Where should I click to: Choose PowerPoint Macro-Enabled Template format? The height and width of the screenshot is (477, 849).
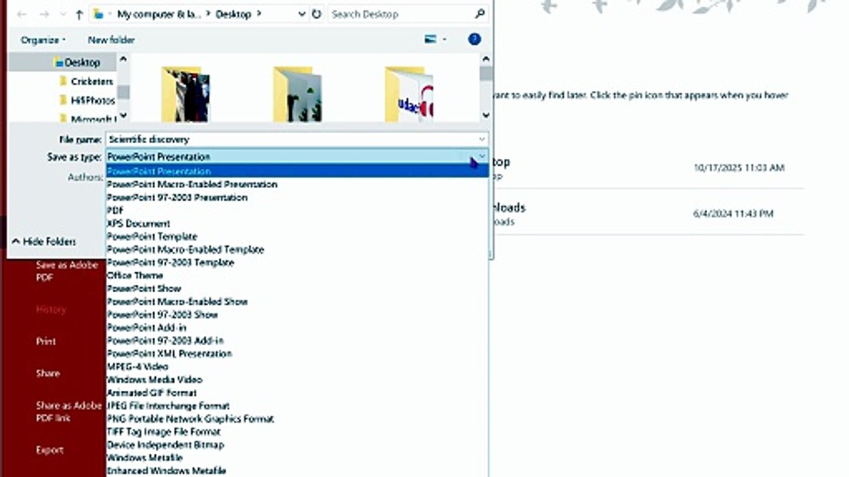coord(297,249)
